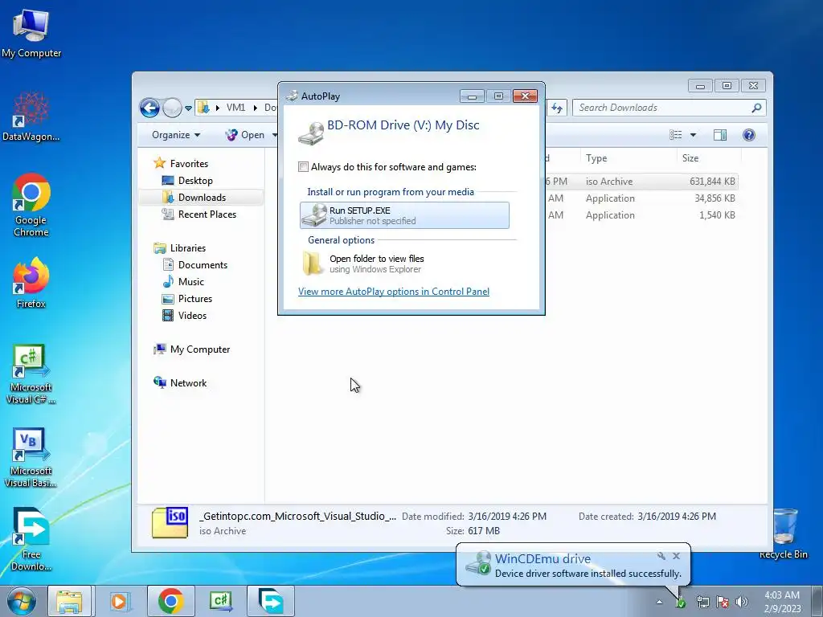The image size is (823, 617).
Task: Sort by the Size column header
Action: [x=709, y=158]
